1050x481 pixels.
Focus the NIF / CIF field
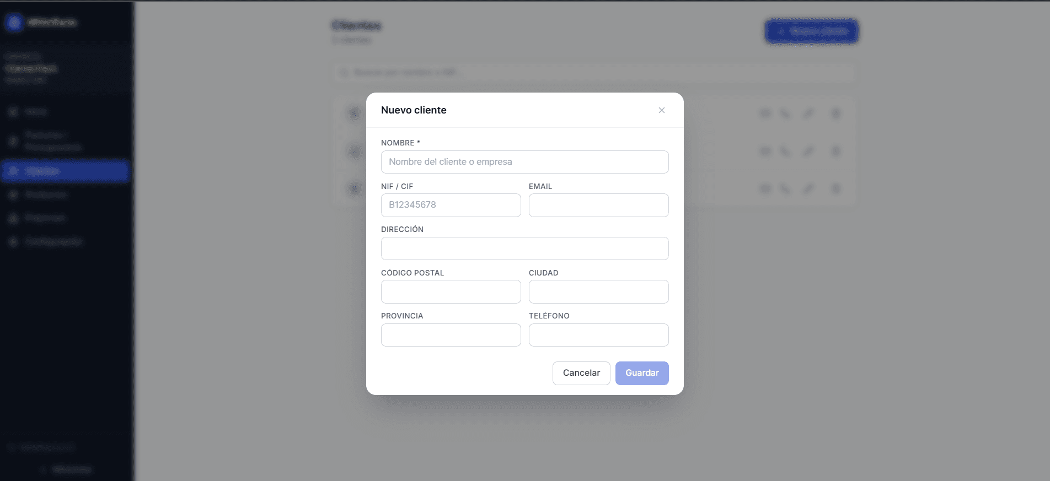[x=451, y=205]
